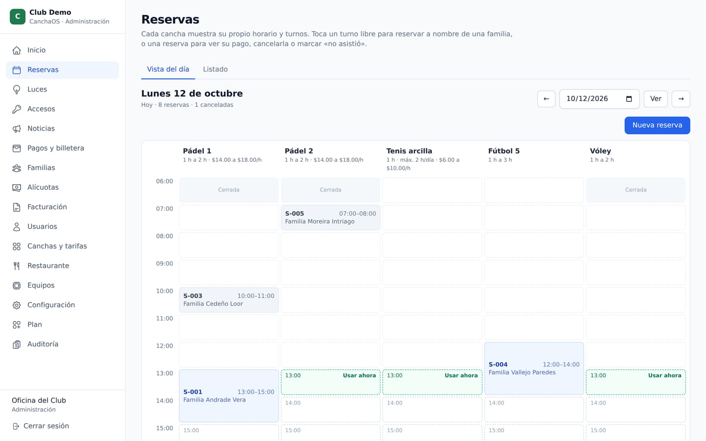Use the Pádel 2 13:00 slot now
This screenshot has width=706, height=441.
330,382
